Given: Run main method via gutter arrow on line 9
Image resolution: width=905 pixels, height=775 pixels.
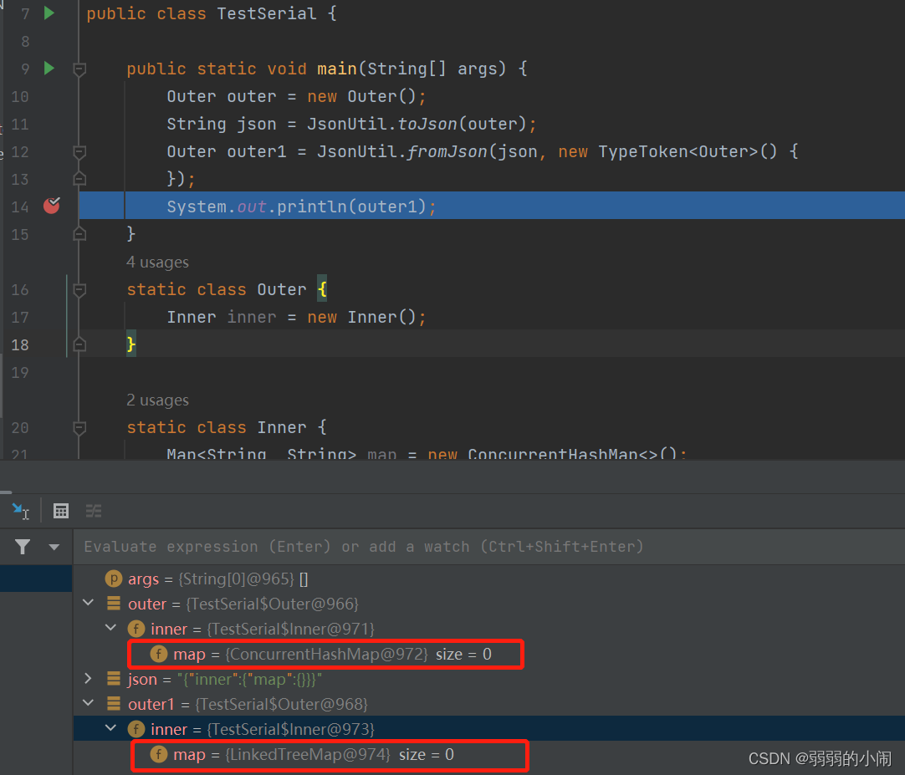Looking at the screenshot, I should click(x=49, y=68).
